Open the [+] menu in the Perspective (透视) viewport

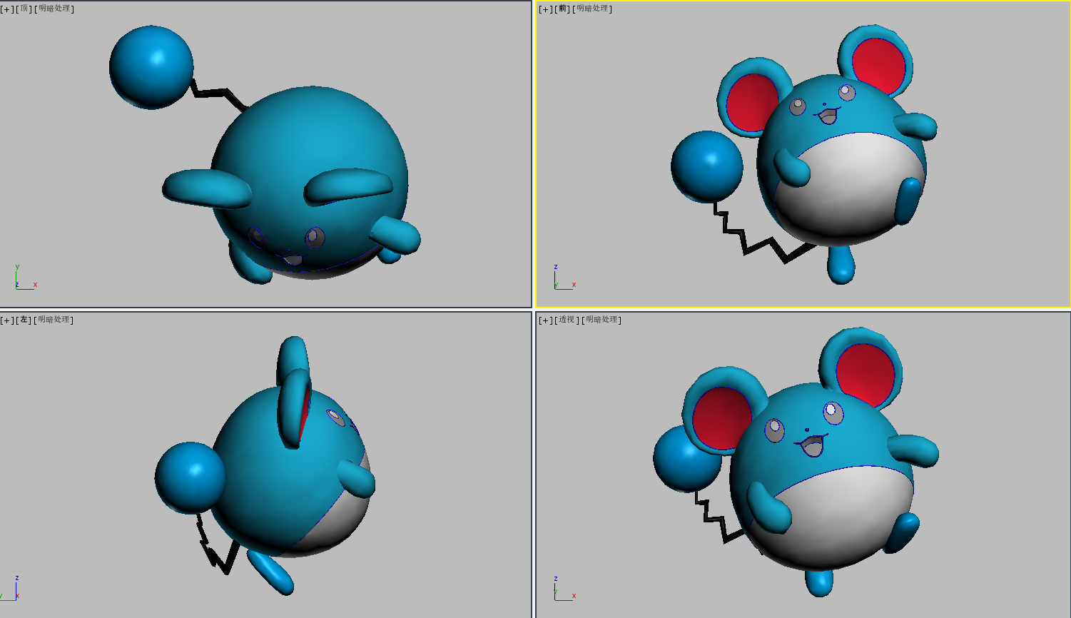coord(546,320)
